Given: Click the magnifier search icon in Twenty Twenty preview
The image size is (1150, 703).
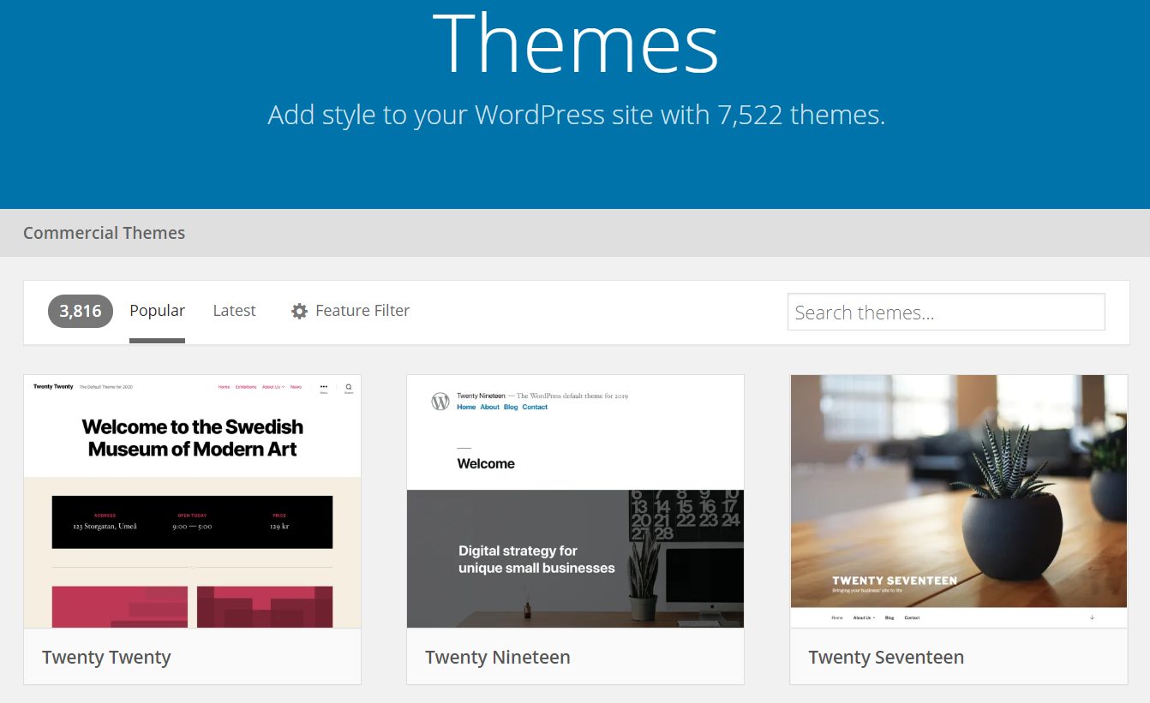Looking at the screenshot, I should (349, 388).
